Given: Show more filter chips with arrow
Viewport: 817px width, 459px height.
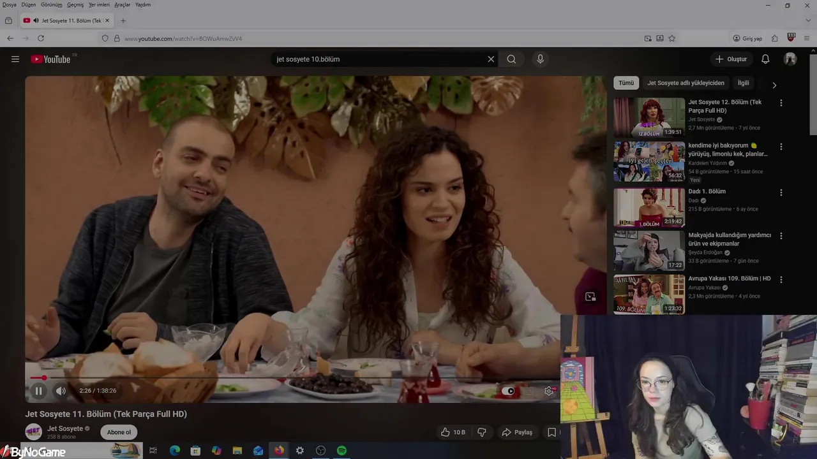Looking at the screenshot, I should 774,85.
